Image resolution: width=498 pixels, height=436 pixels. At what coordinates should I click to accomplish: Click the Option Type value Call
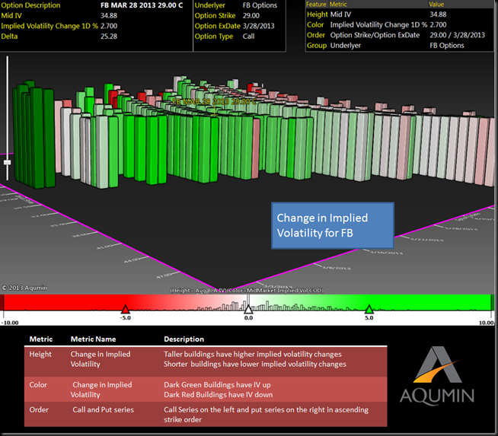click(248, 37)
